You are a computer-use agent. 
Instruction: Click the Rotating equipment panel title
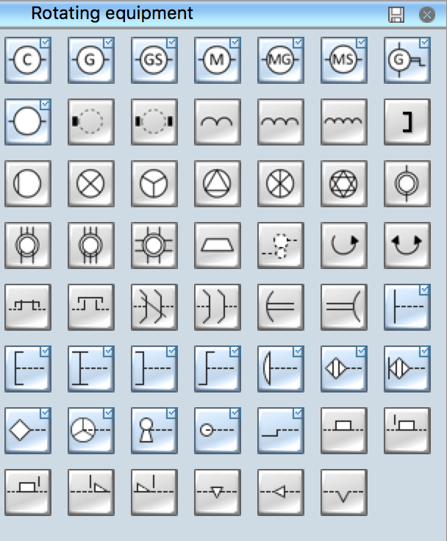[112, 13]
